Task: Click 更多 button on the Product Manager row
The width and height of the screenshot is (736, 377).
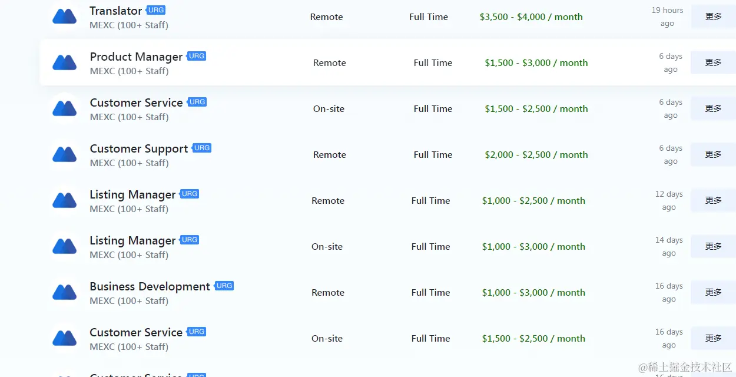Action: 713,62
